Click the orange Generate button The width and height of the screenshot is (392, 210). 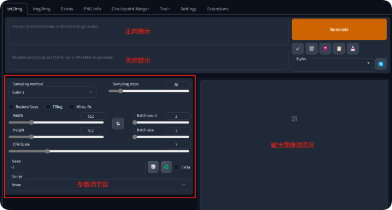tap(339, 29)
